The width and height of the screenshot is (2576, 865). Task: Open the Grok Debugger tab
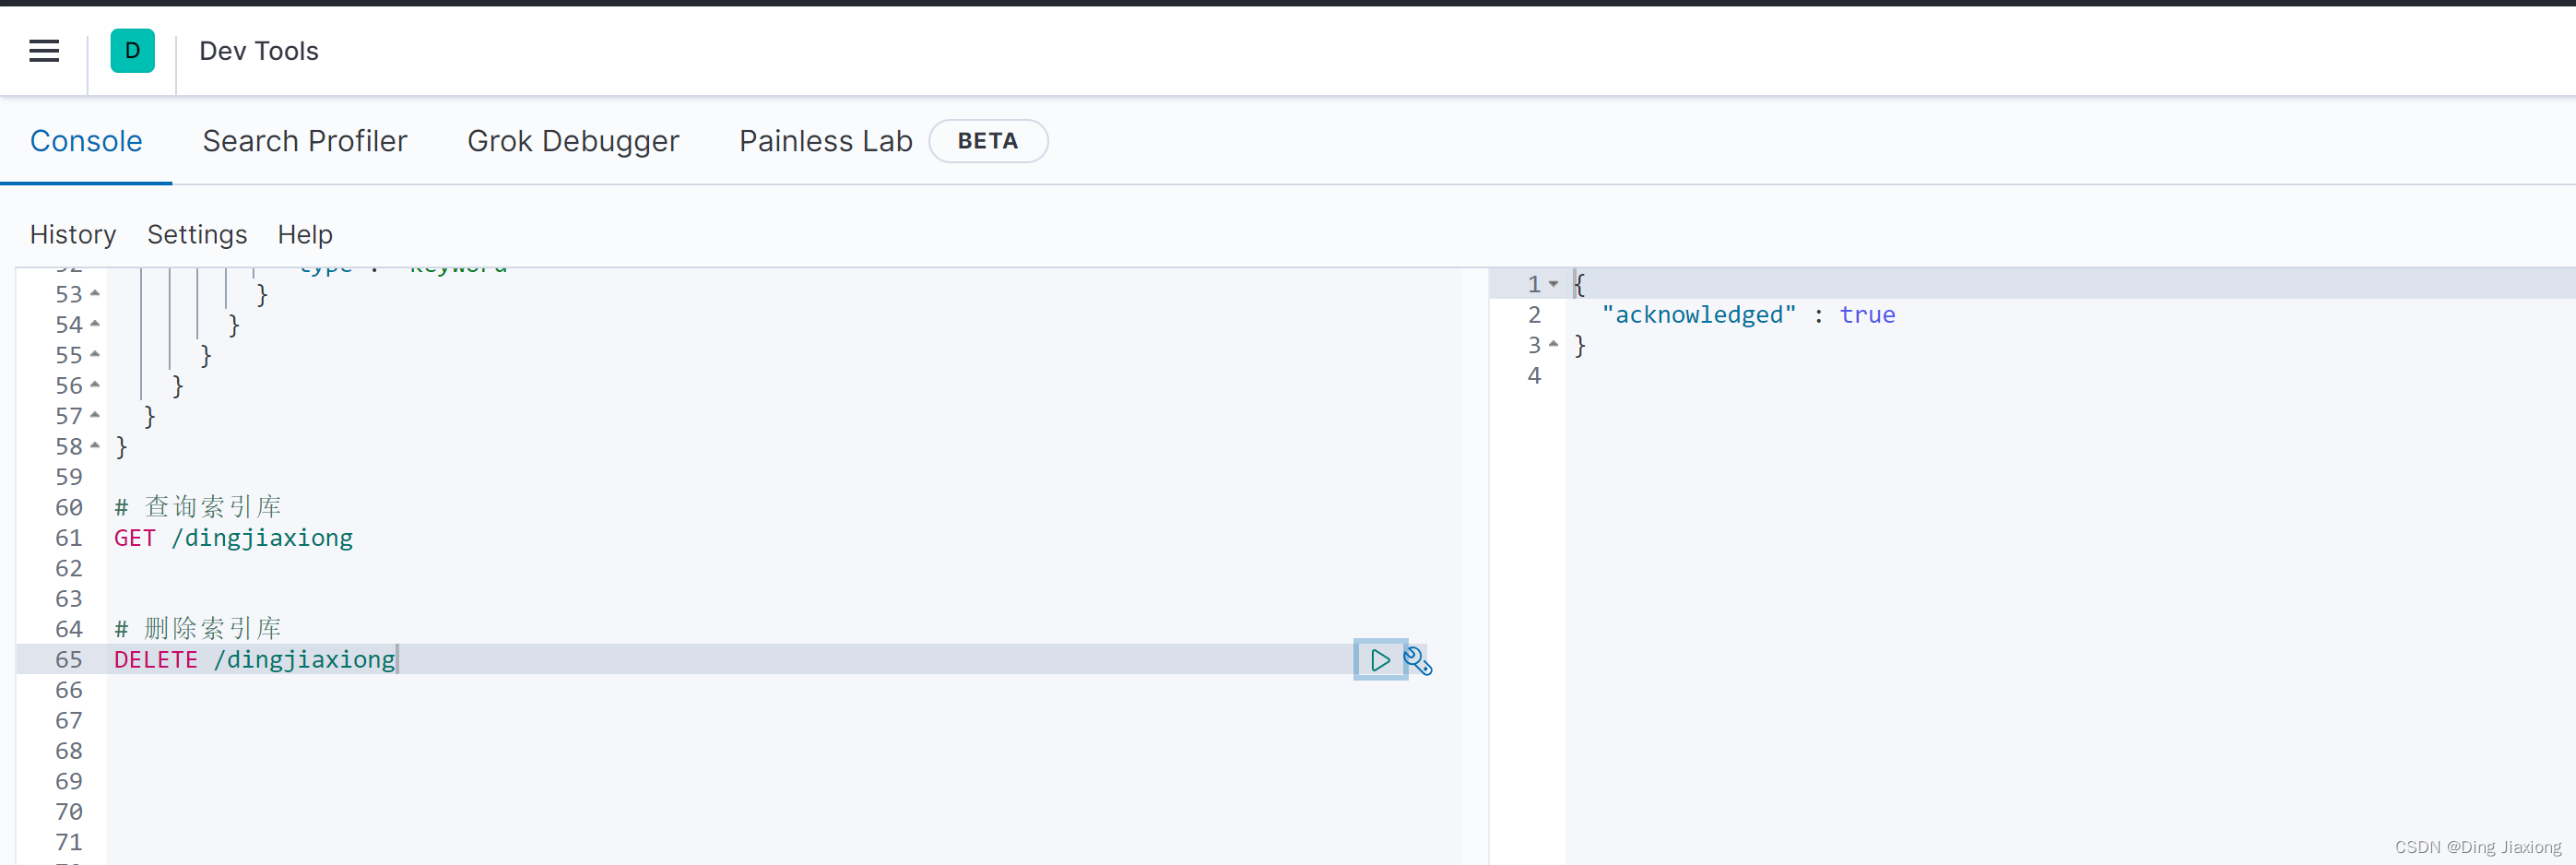click(573, 141)
